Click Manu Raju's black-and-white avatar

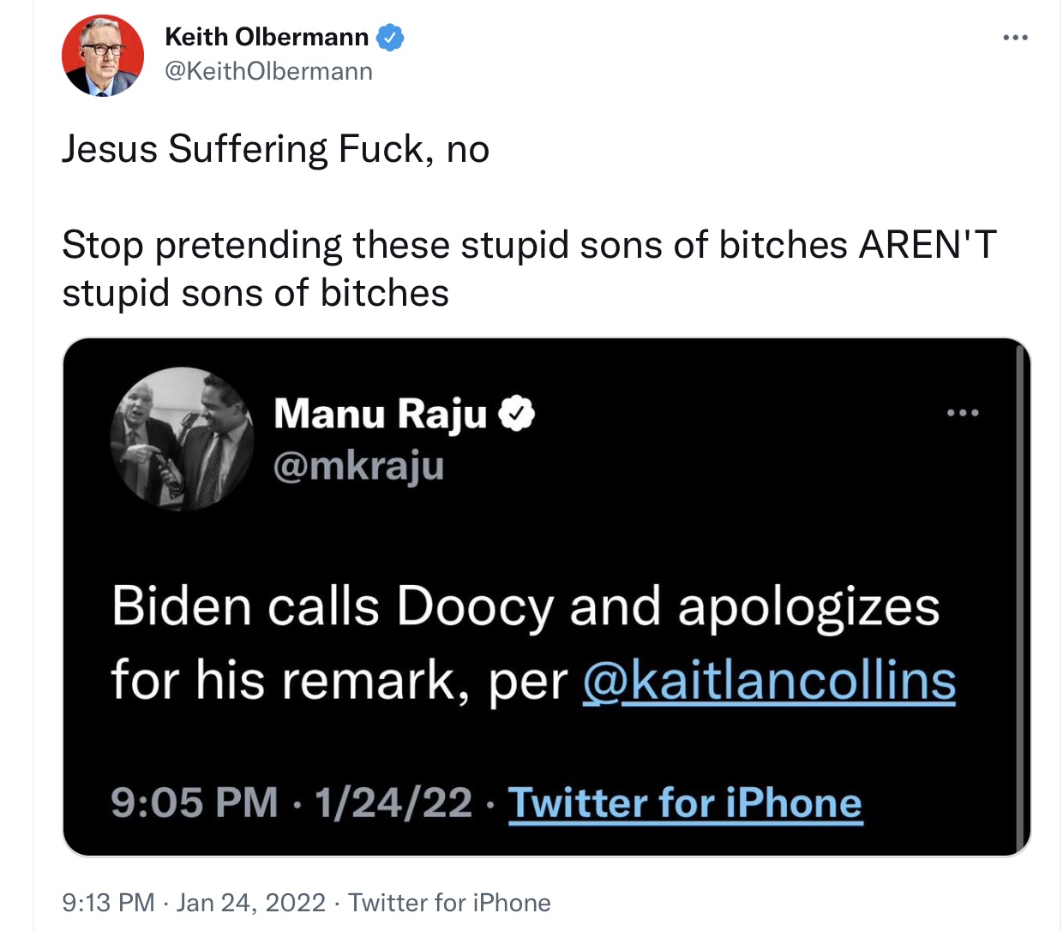183,439
